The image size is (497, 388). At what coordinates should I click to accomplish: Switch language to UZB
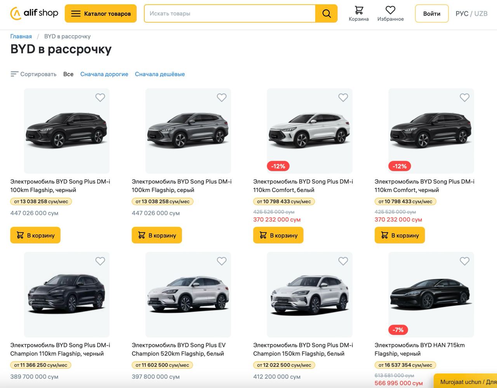[x=481, y=14]
